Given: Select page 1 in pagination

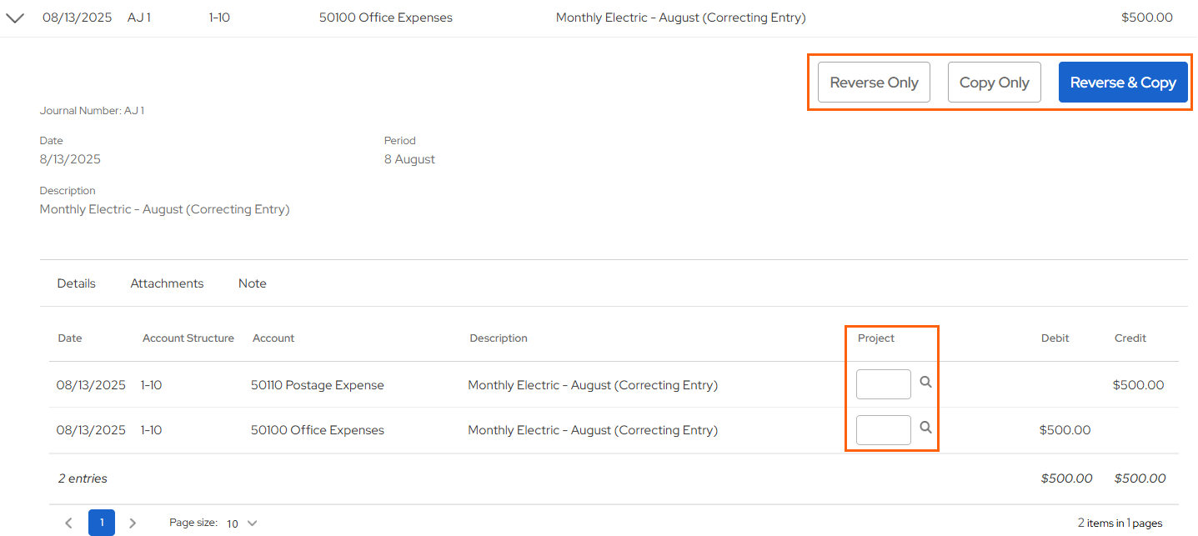Looking at the screenshot, I should [x=102, y=523].
